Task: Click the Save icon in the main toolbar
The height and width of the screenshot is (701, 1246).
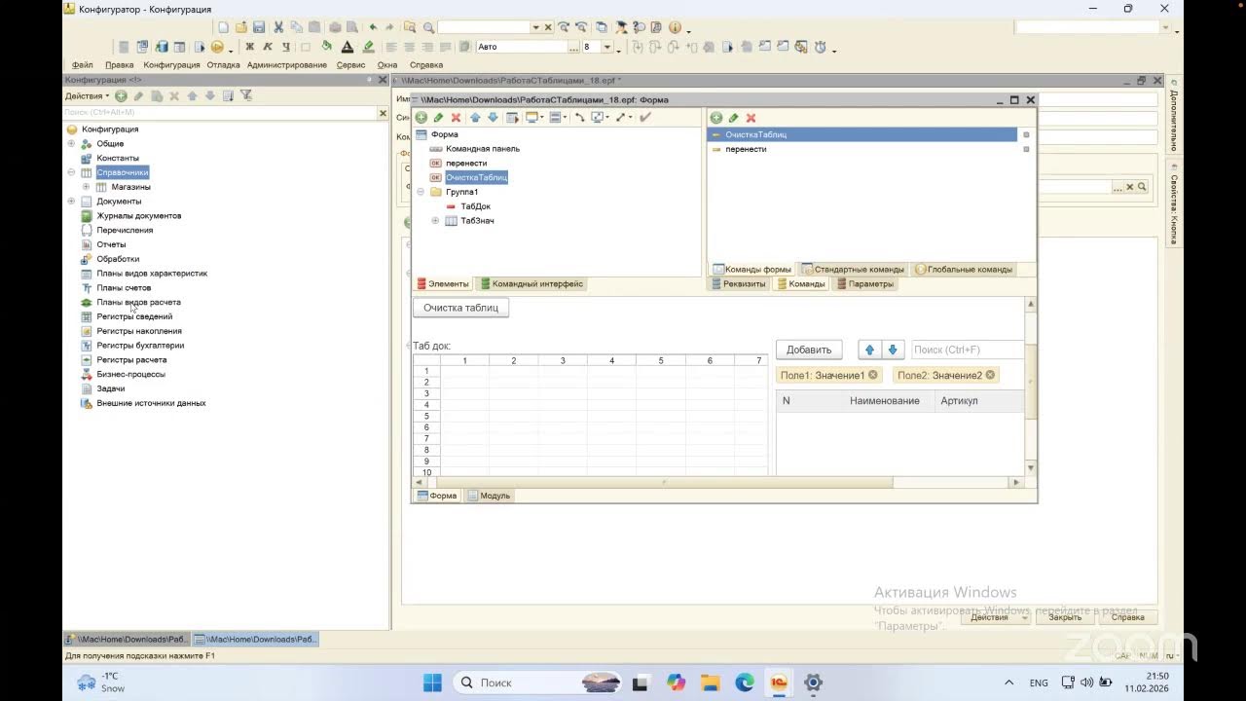Action: coord(259,27)
